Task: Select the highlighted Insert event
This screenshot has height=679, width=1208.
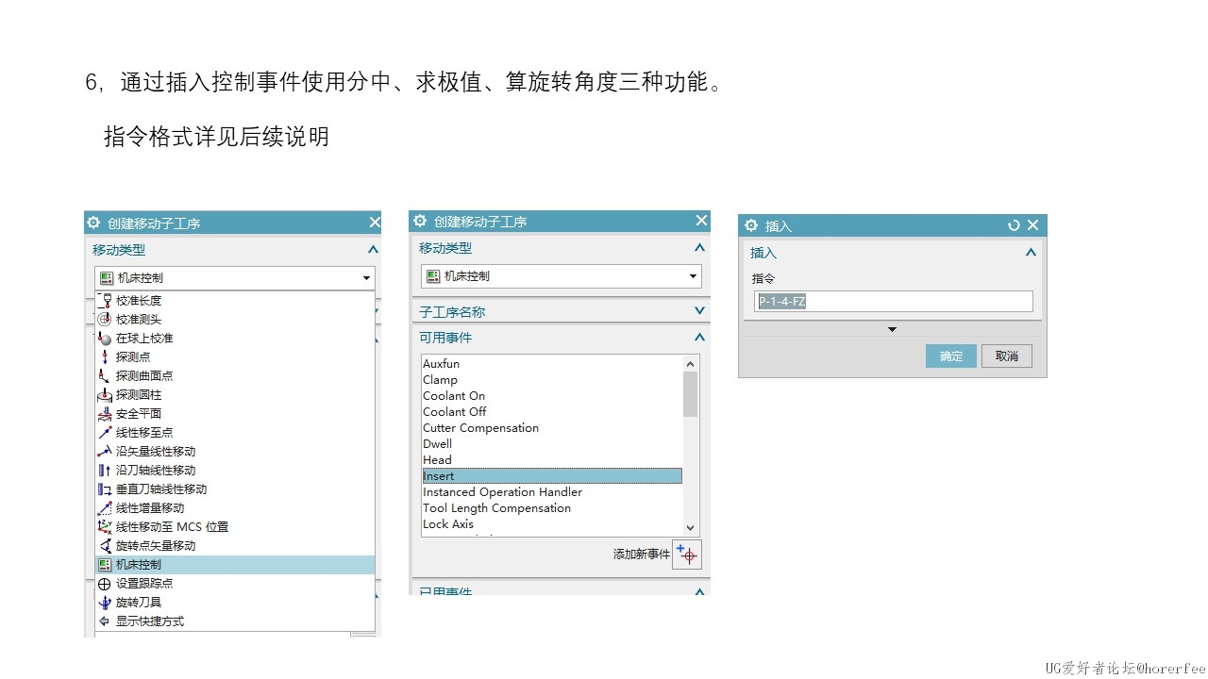Action: pyautogui.click(x=552, y=476)
